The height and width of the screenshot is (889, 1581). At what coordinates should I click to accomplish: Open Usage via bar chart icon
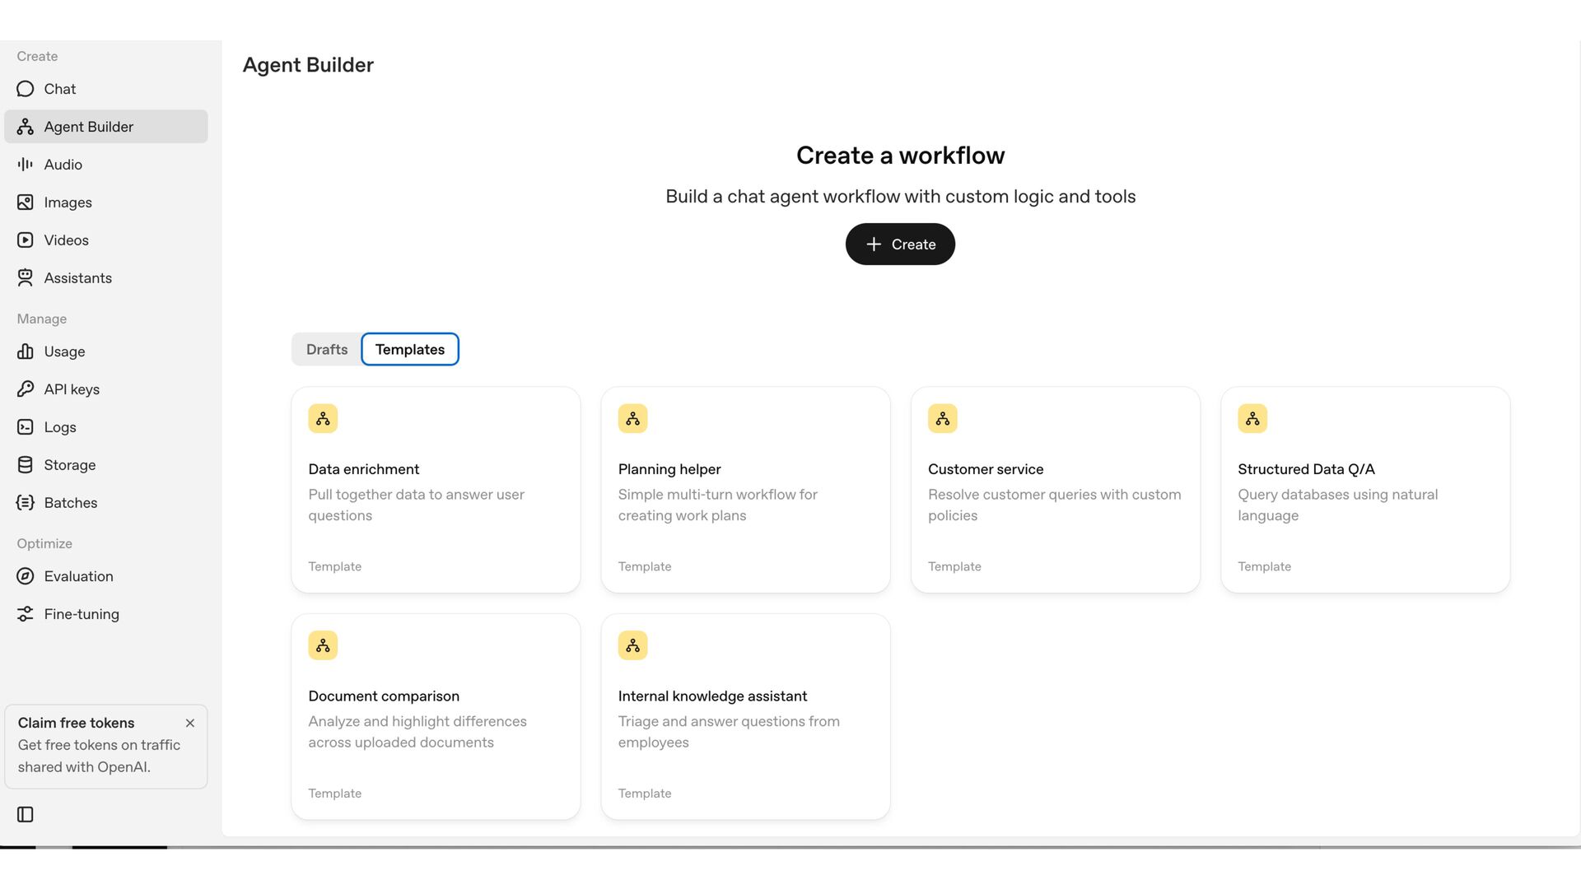pyautogui.click(x=26, y=351)
